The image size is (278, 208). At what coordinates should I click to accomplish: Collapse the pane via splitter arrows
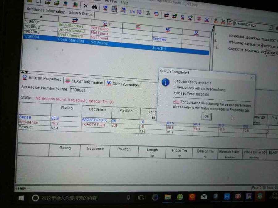pyautogui.click(x=24, y=72)
